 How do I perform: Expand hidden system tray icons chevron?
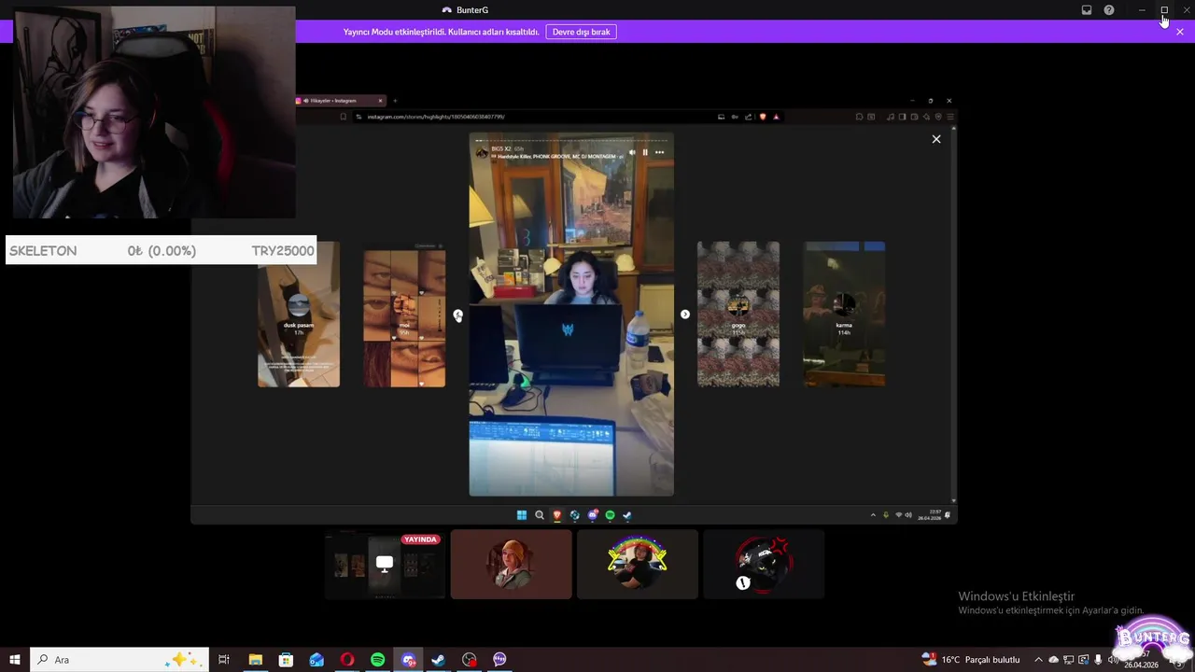coord(1038,660)
